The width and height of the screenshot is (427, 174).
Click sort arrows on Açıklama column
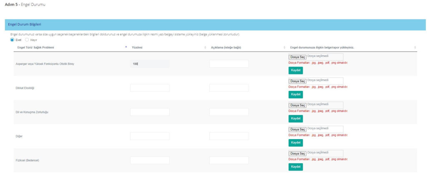pyautogui.click(x=284, y=47)
